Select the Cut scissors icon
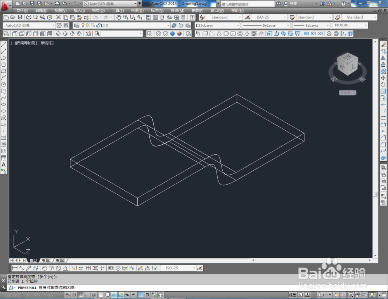 click(x=59, y=17)
